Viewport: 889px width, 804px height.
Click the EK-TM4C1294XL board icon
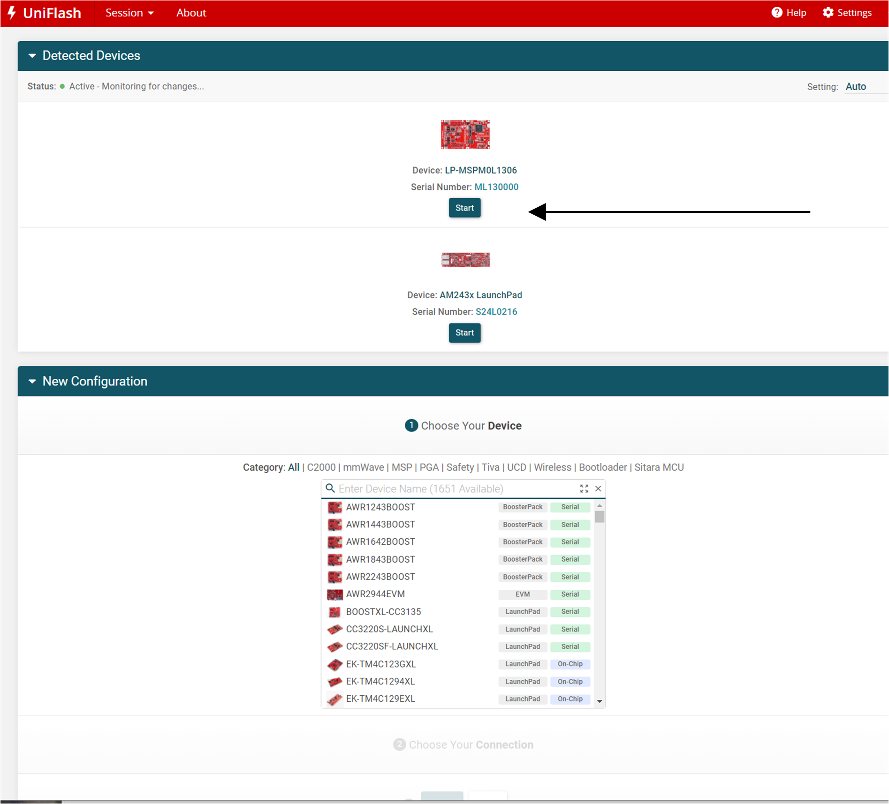(x=334, y=682)
